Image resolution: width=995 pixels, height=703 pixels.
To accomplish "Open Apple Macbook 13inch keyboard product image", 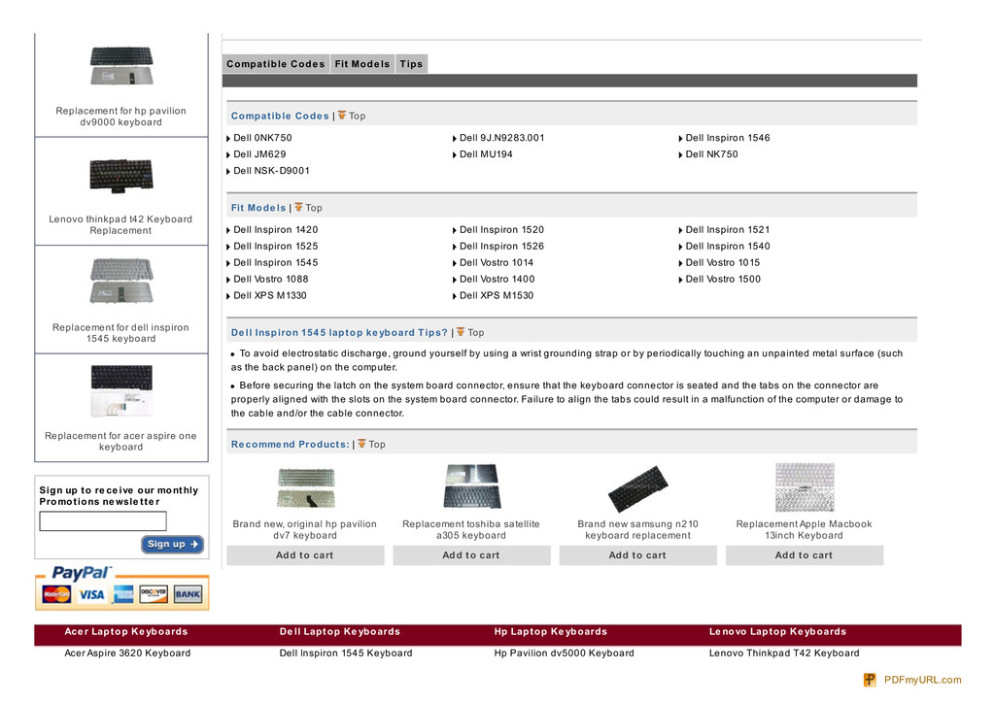I will coord(805,486).
